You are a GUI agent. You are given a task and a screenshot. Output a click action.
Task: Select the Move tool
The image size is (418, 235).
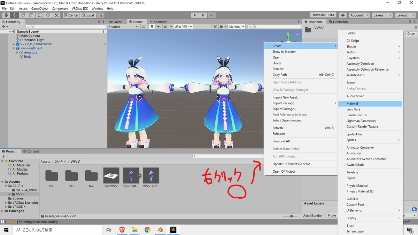pos(15,15)
